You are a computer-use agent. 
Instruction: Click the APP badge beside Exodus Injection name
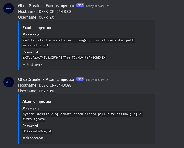pyautogui.click(x=80, y=5)
